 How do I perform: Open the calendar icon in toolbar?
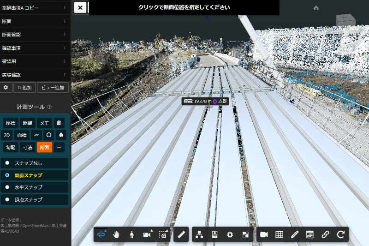(310, 234)
